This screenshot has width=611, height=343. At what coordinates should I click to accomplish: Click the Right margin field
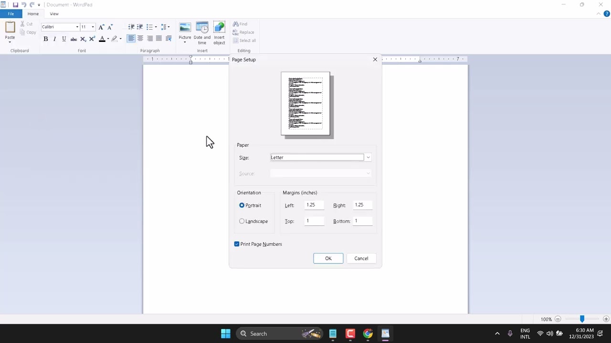click(x=363, y=205)
